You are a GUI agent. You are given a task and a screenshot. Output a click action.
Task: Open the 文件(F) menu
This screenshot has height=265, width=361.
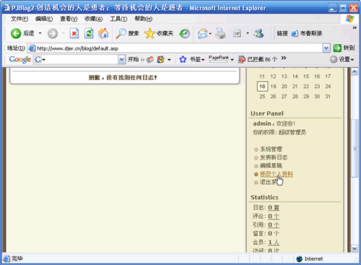pos(19,19)
